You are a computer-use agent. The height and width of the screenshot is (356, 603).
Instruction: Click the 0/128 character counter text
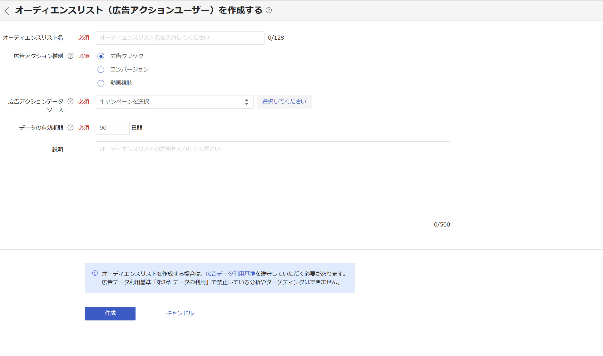[x=276, y=38]
